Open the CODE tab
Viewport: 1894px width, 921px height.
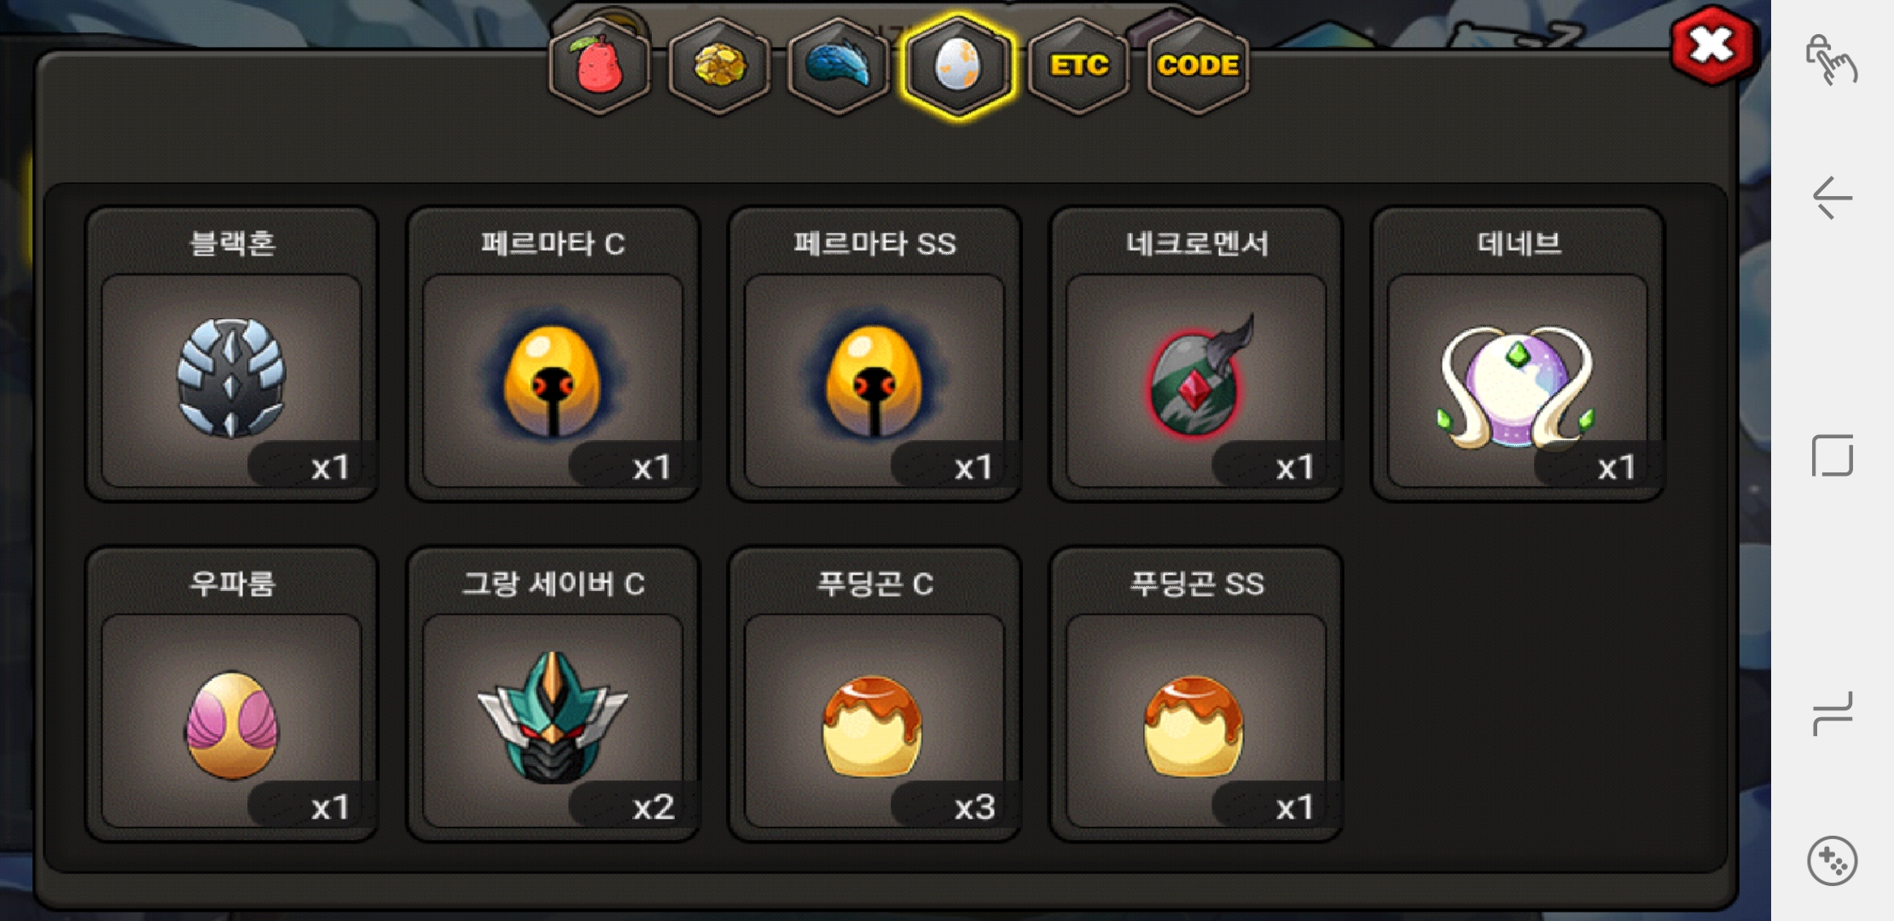click(1198, 66)
